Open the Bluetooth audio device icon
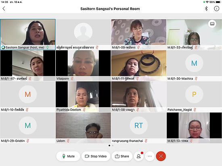 pos(206,8)
